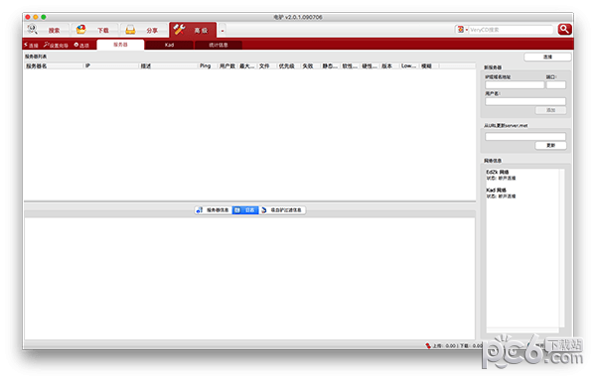Switch to the 统计信息 subtab

[219, 45]
